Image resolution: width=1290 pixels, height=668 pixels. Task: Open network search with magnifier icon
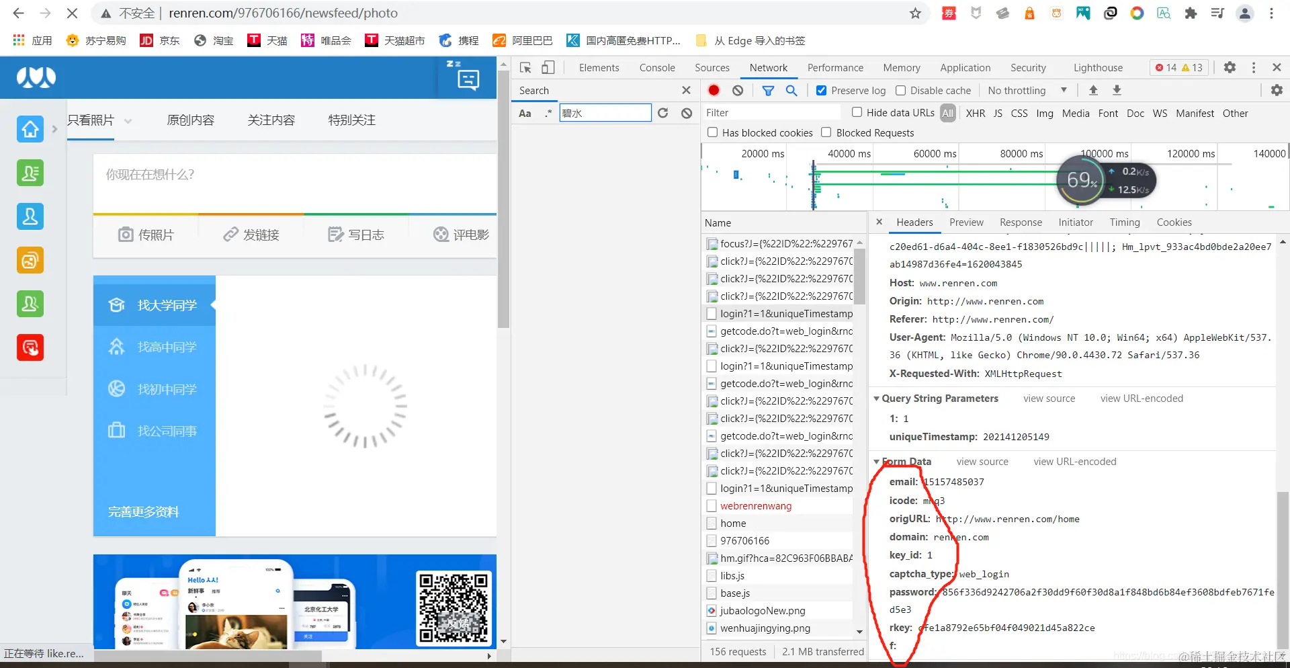click(x=791, y=90)
